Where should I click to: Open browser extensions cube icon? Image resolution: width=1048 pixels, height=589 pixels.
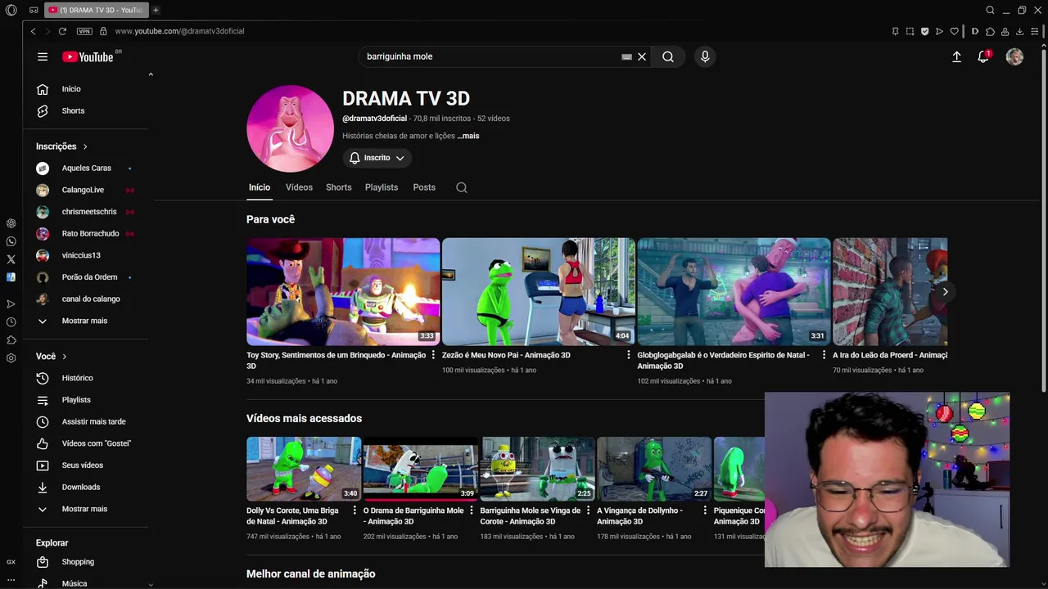pos(990,31)
